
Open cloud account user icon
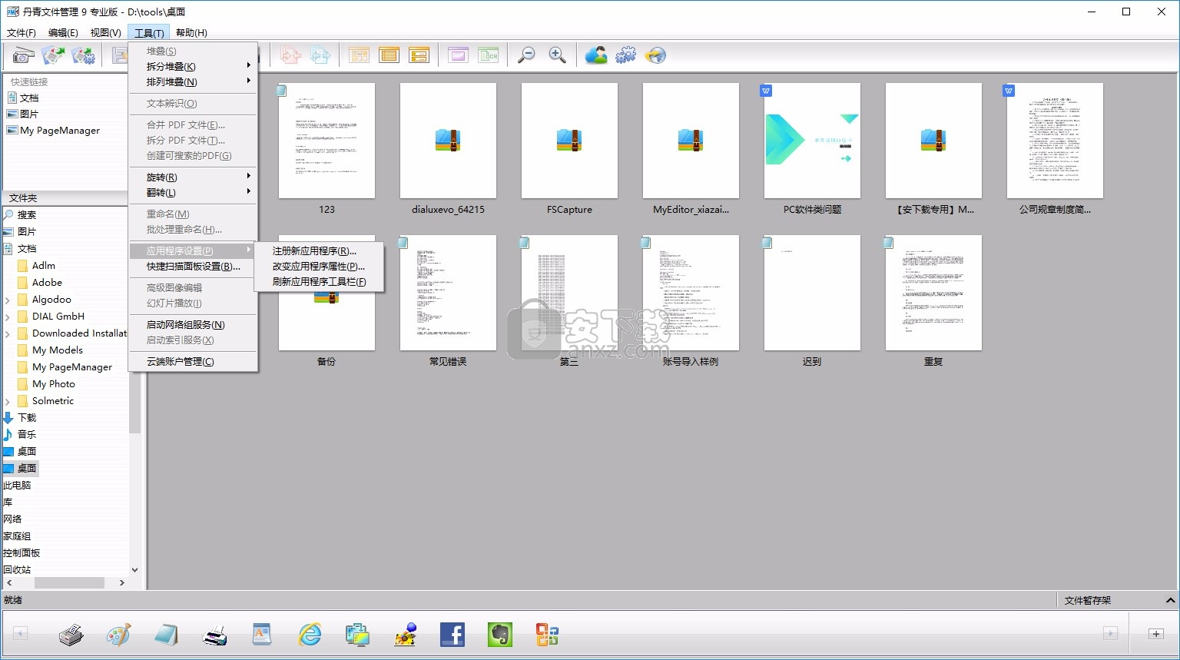(596, 55)
